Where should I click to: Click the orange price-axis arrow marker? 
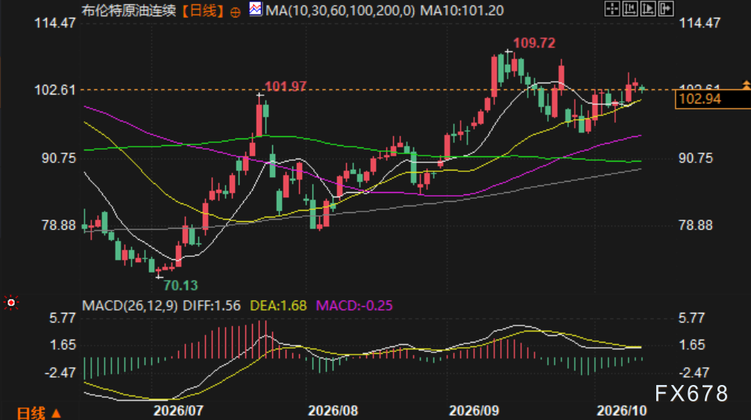[746, 85]
